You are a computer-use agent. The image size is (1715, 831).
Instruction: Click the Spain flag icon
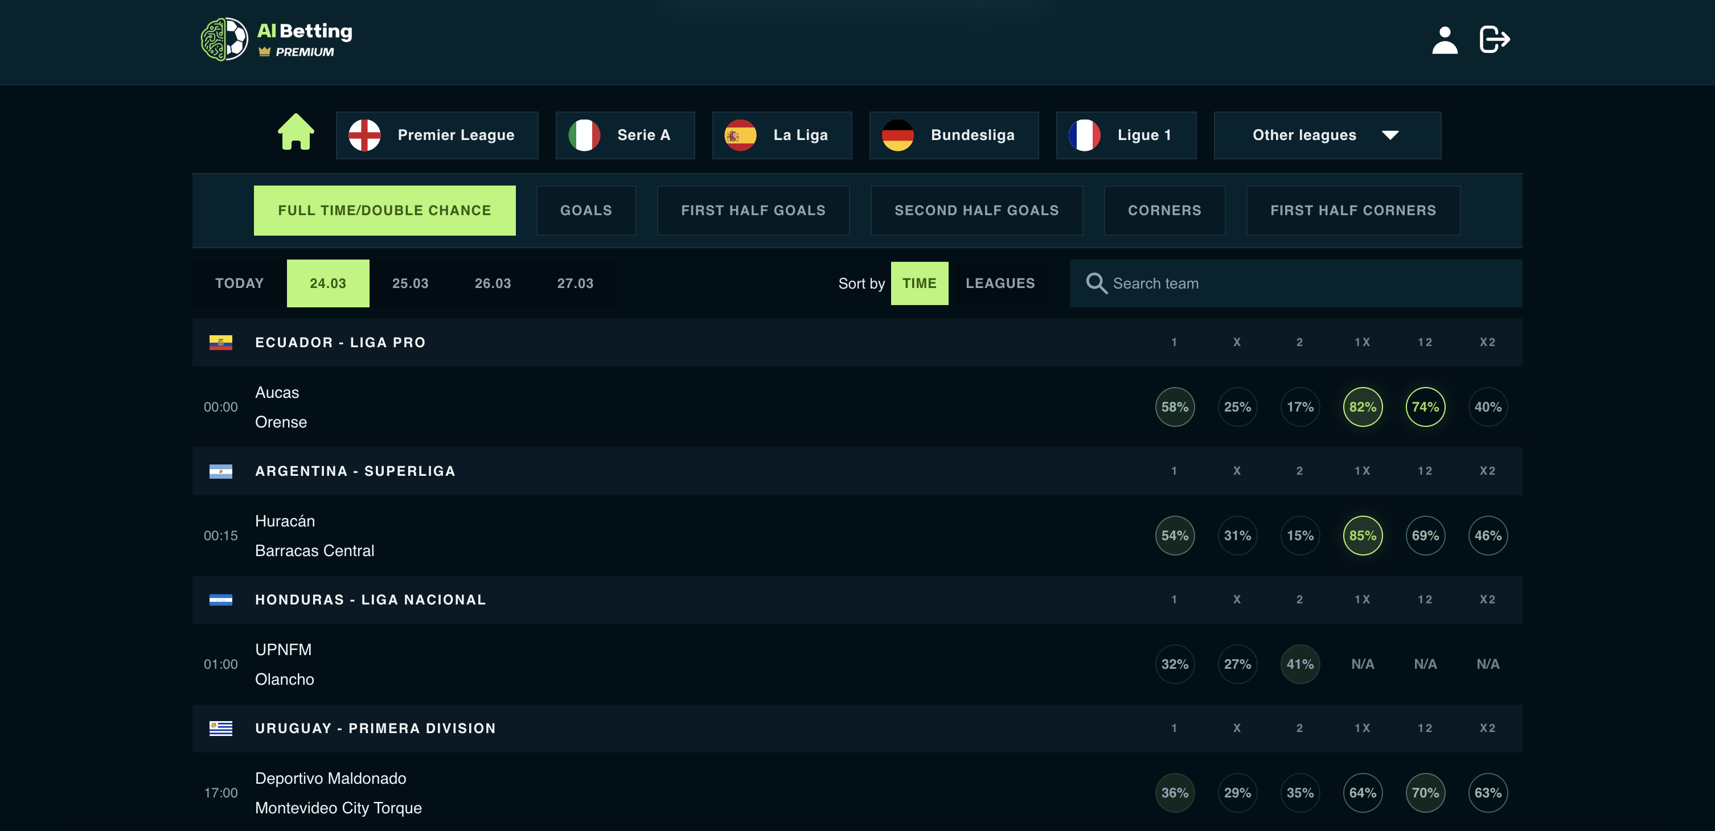tap(740, 135)
